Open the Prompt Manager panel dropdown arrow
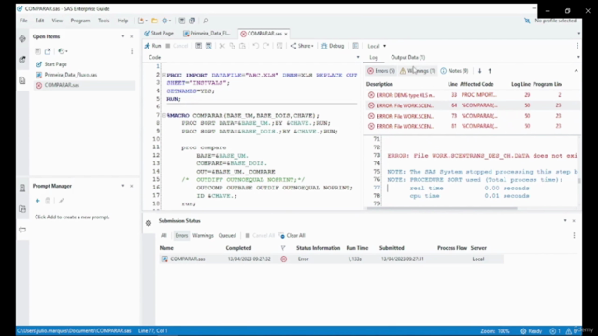The image size is (598, 336). click(122, 186)
